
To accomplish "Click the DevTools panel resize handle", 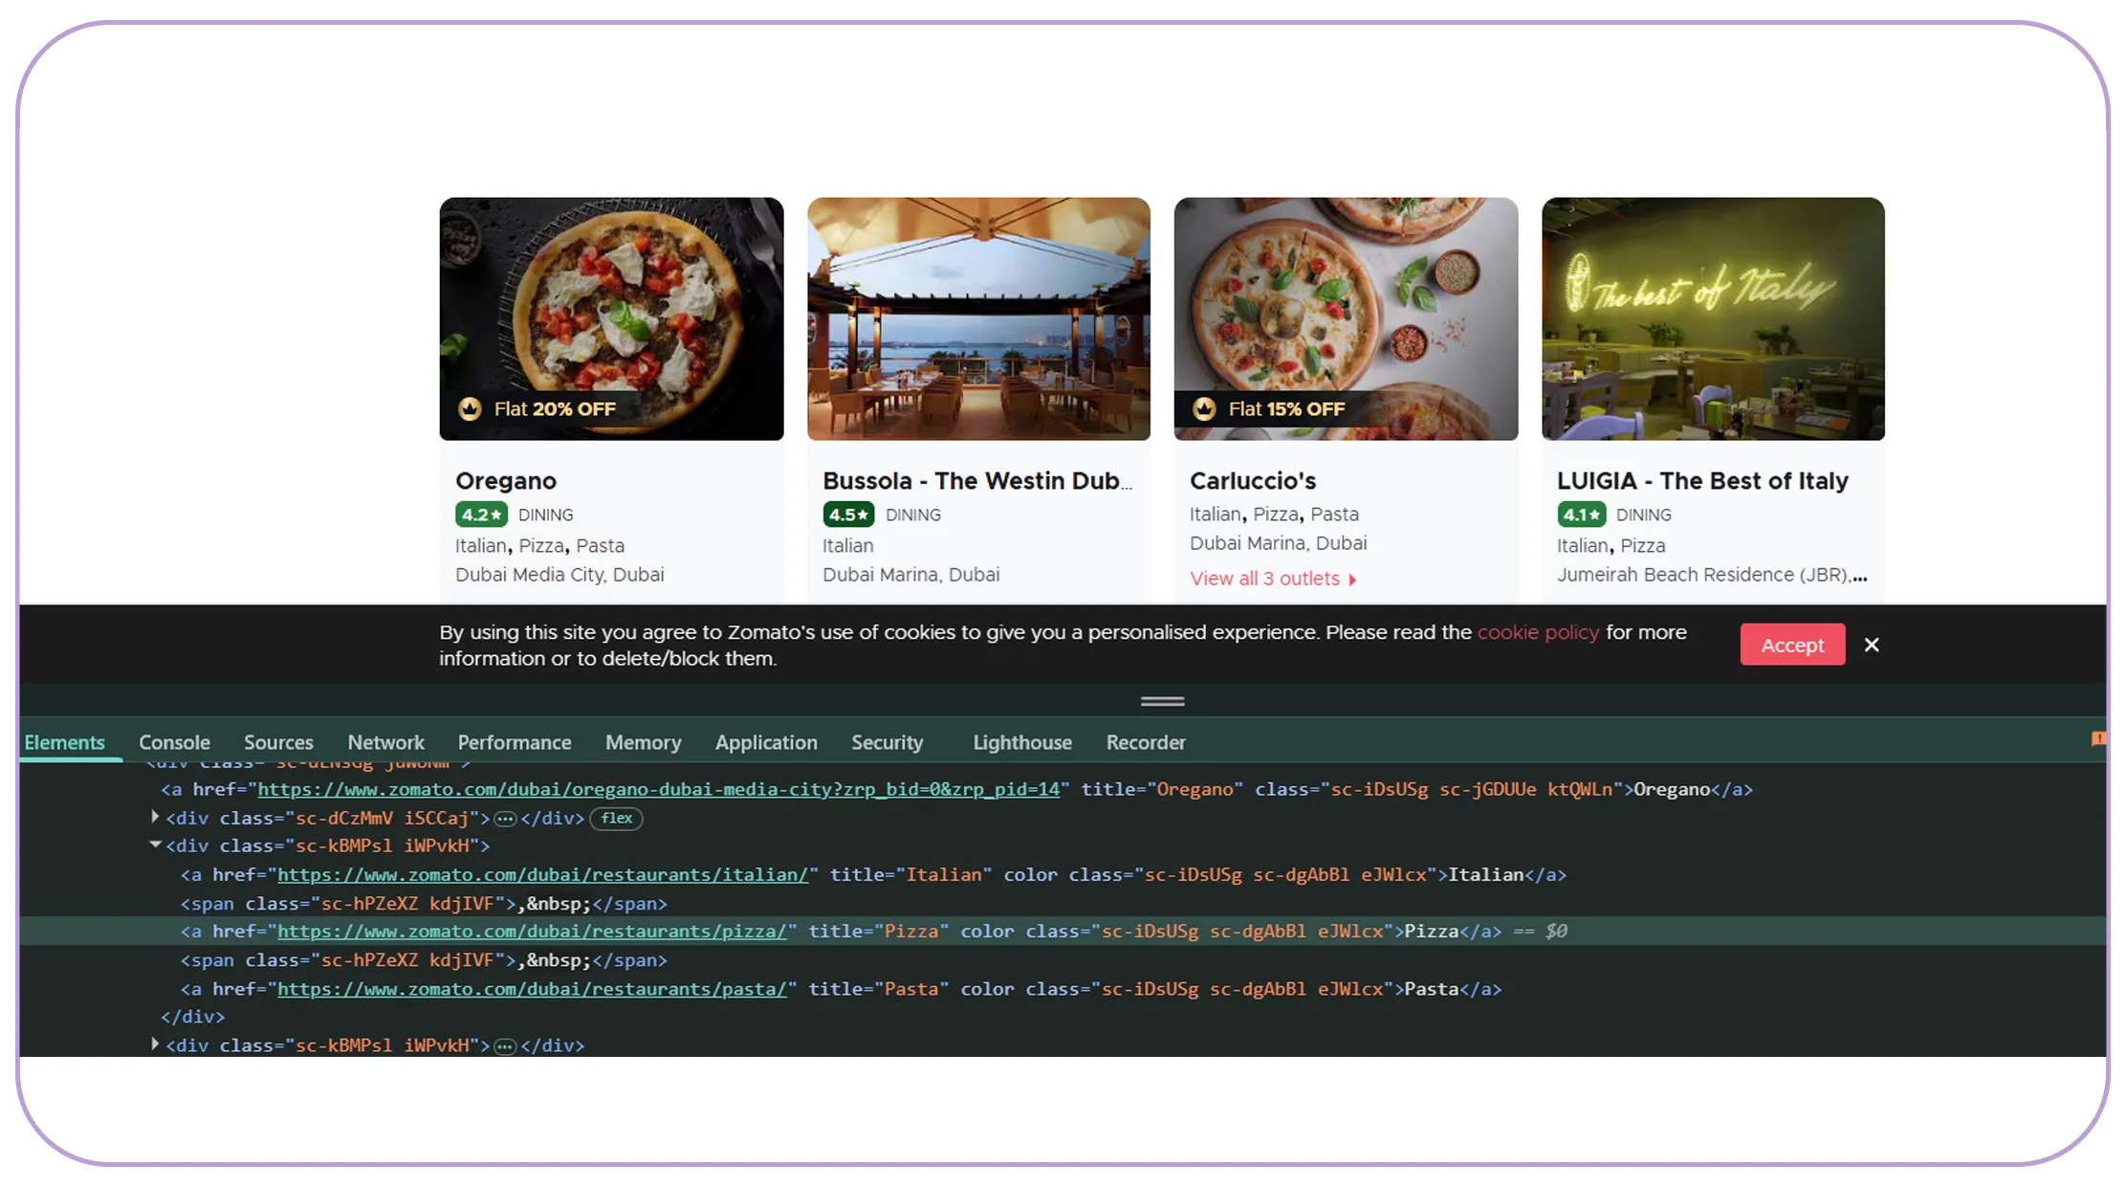I will (1162, 701).
